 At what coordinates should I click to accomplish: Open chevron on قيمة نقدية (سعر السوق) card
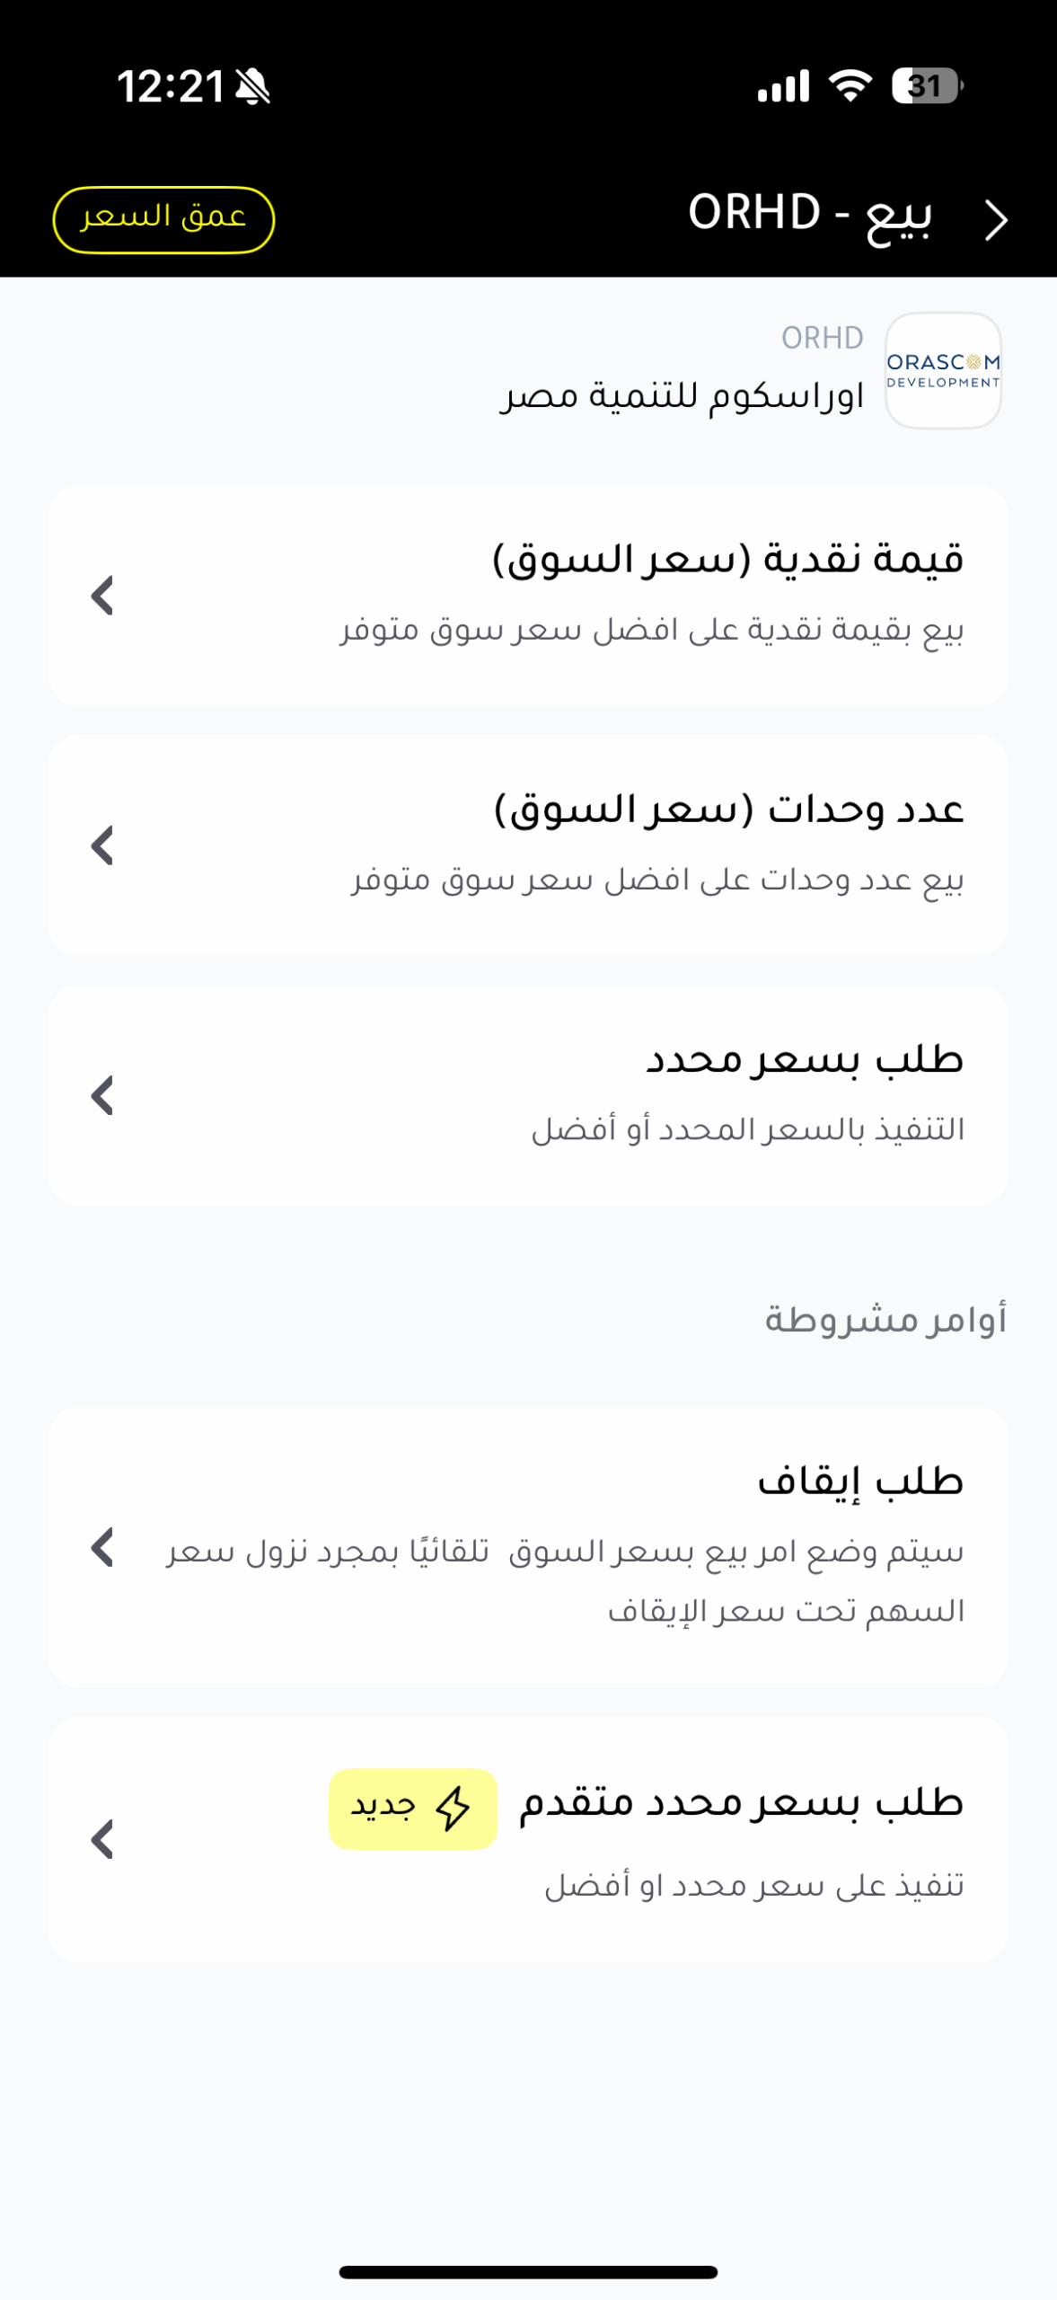102,596
